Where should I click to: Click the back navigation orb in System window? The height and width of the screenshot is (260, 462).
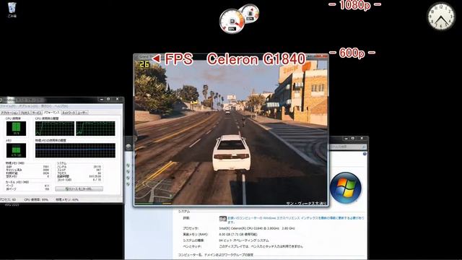pyautogui.click(x=128, y=146)
